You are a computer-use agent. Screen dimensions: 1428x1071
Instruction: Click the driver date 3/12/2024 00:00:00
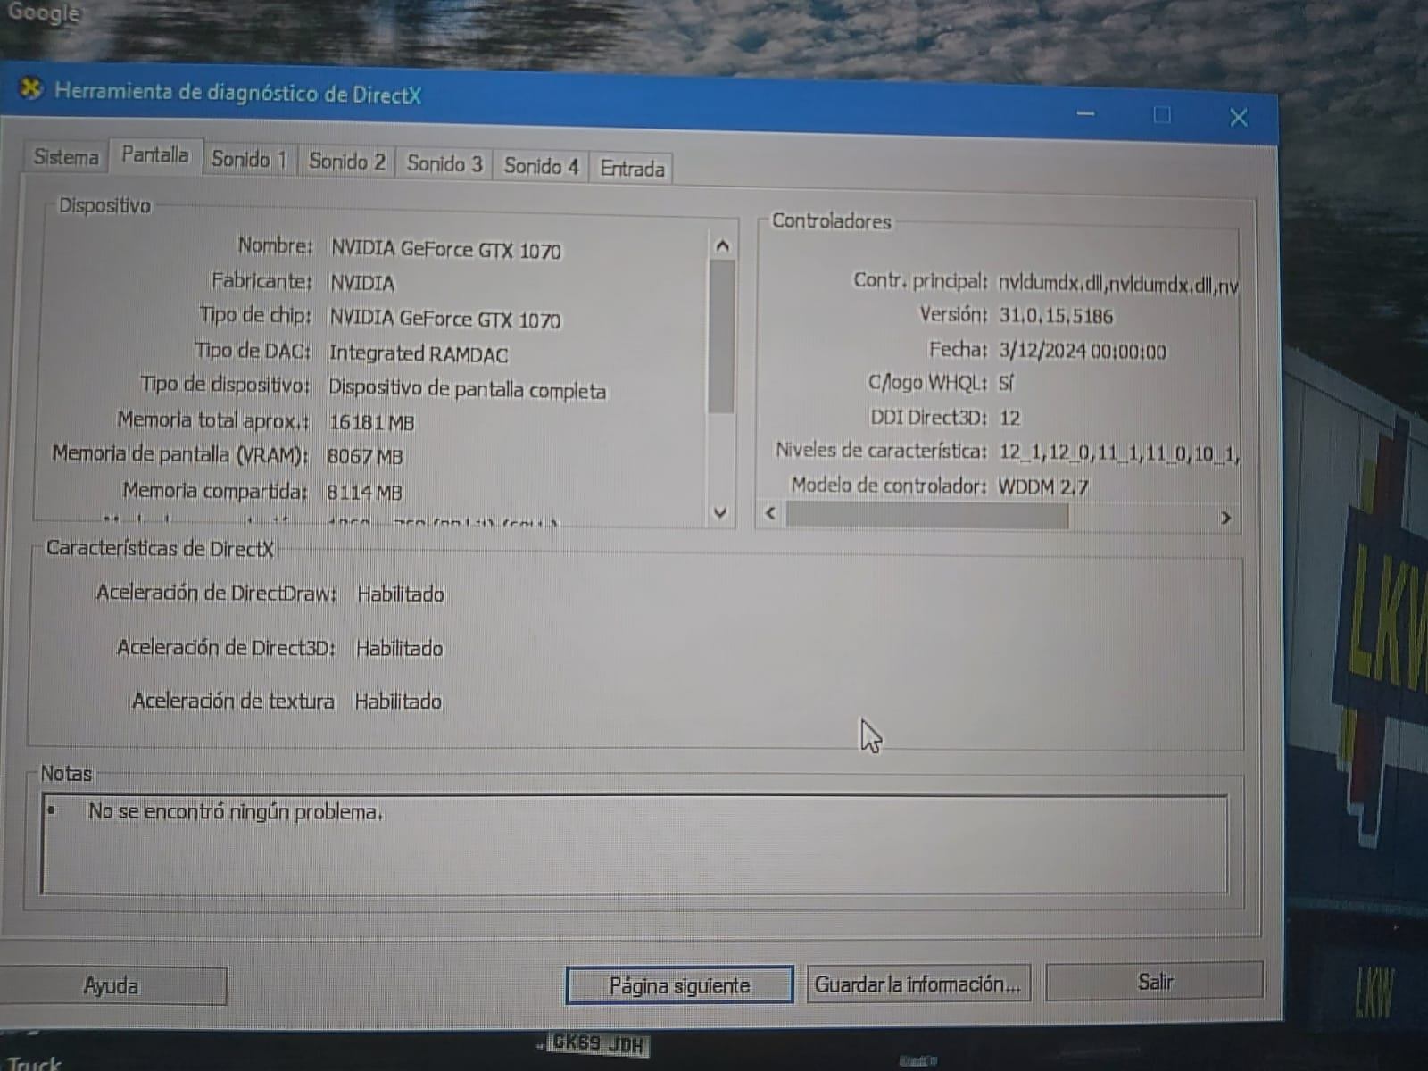pos(1083,351)
